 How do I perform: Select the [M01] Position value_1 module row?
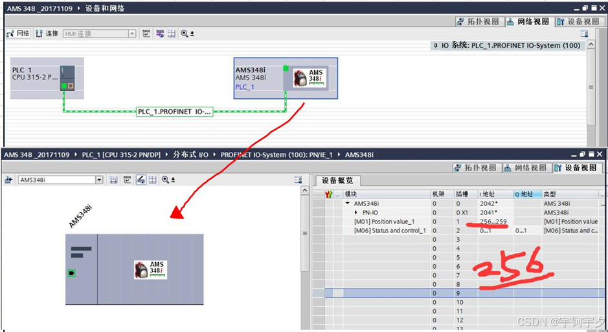460,222
